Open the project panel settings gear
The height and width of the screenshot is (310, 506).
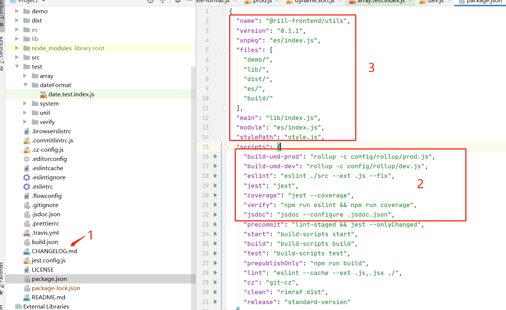(x=178, y=1)
